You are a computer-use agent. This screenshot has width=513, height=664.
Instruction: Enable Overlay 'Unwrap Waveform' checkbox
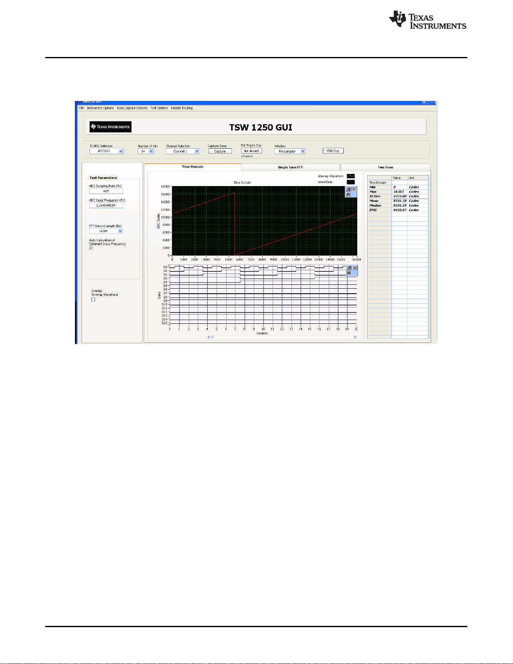pyautogui.click(x=93, y=300)
